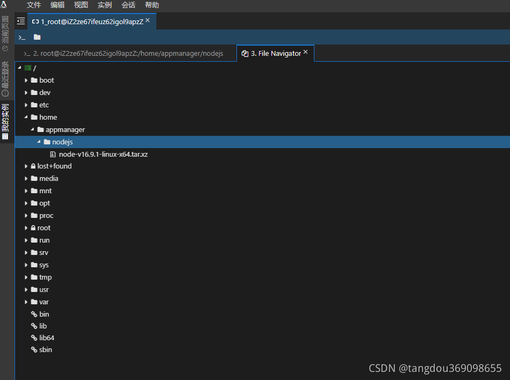Open the 帮助 menu
The height and width of the screenshot is (380, 510).
coord(152,5)
